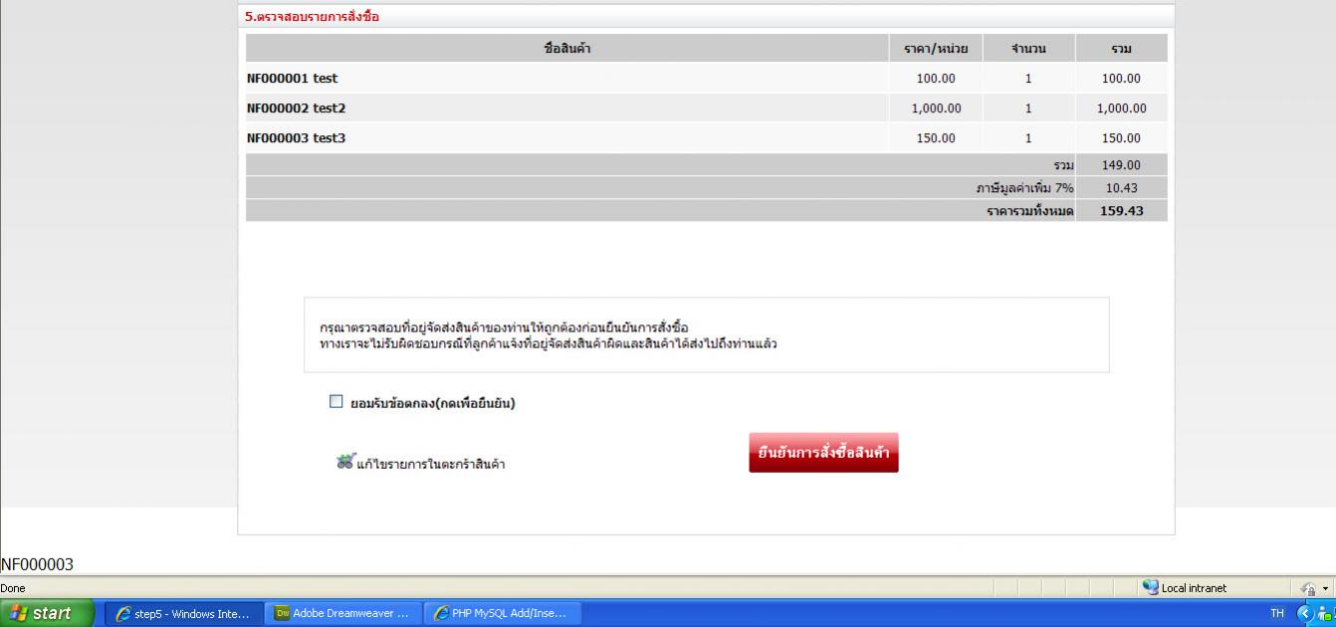Click the Internet Explorer icon on step5 taskbar item
The image size is (1336, 627).
pyautogui.click(x=123, y=613)
